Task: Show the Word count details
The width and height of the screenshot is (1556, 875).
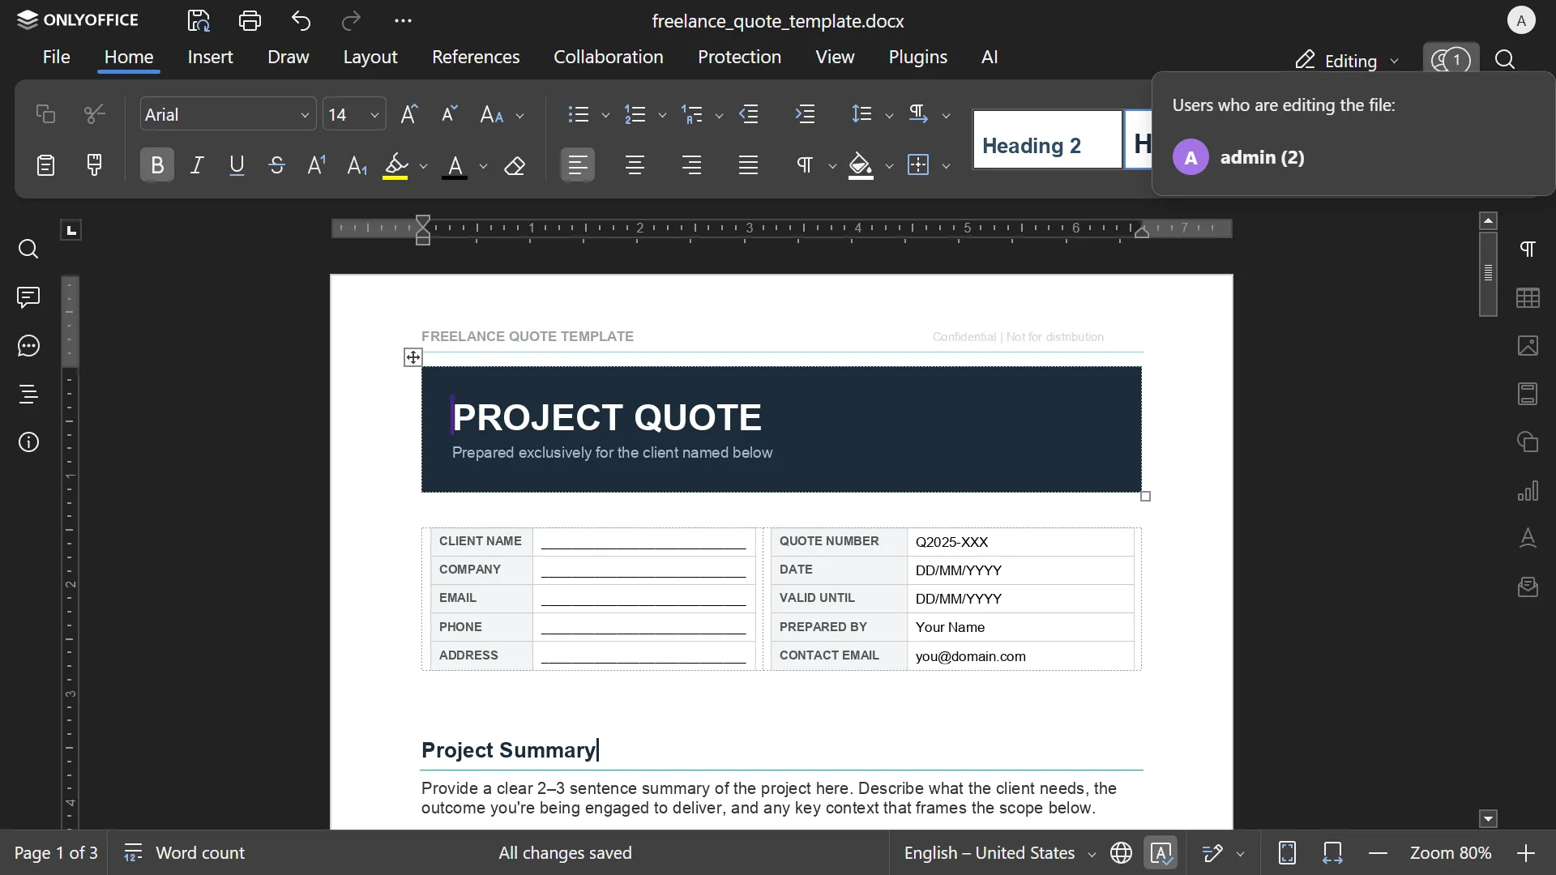Action: click(x=199, y=853)
